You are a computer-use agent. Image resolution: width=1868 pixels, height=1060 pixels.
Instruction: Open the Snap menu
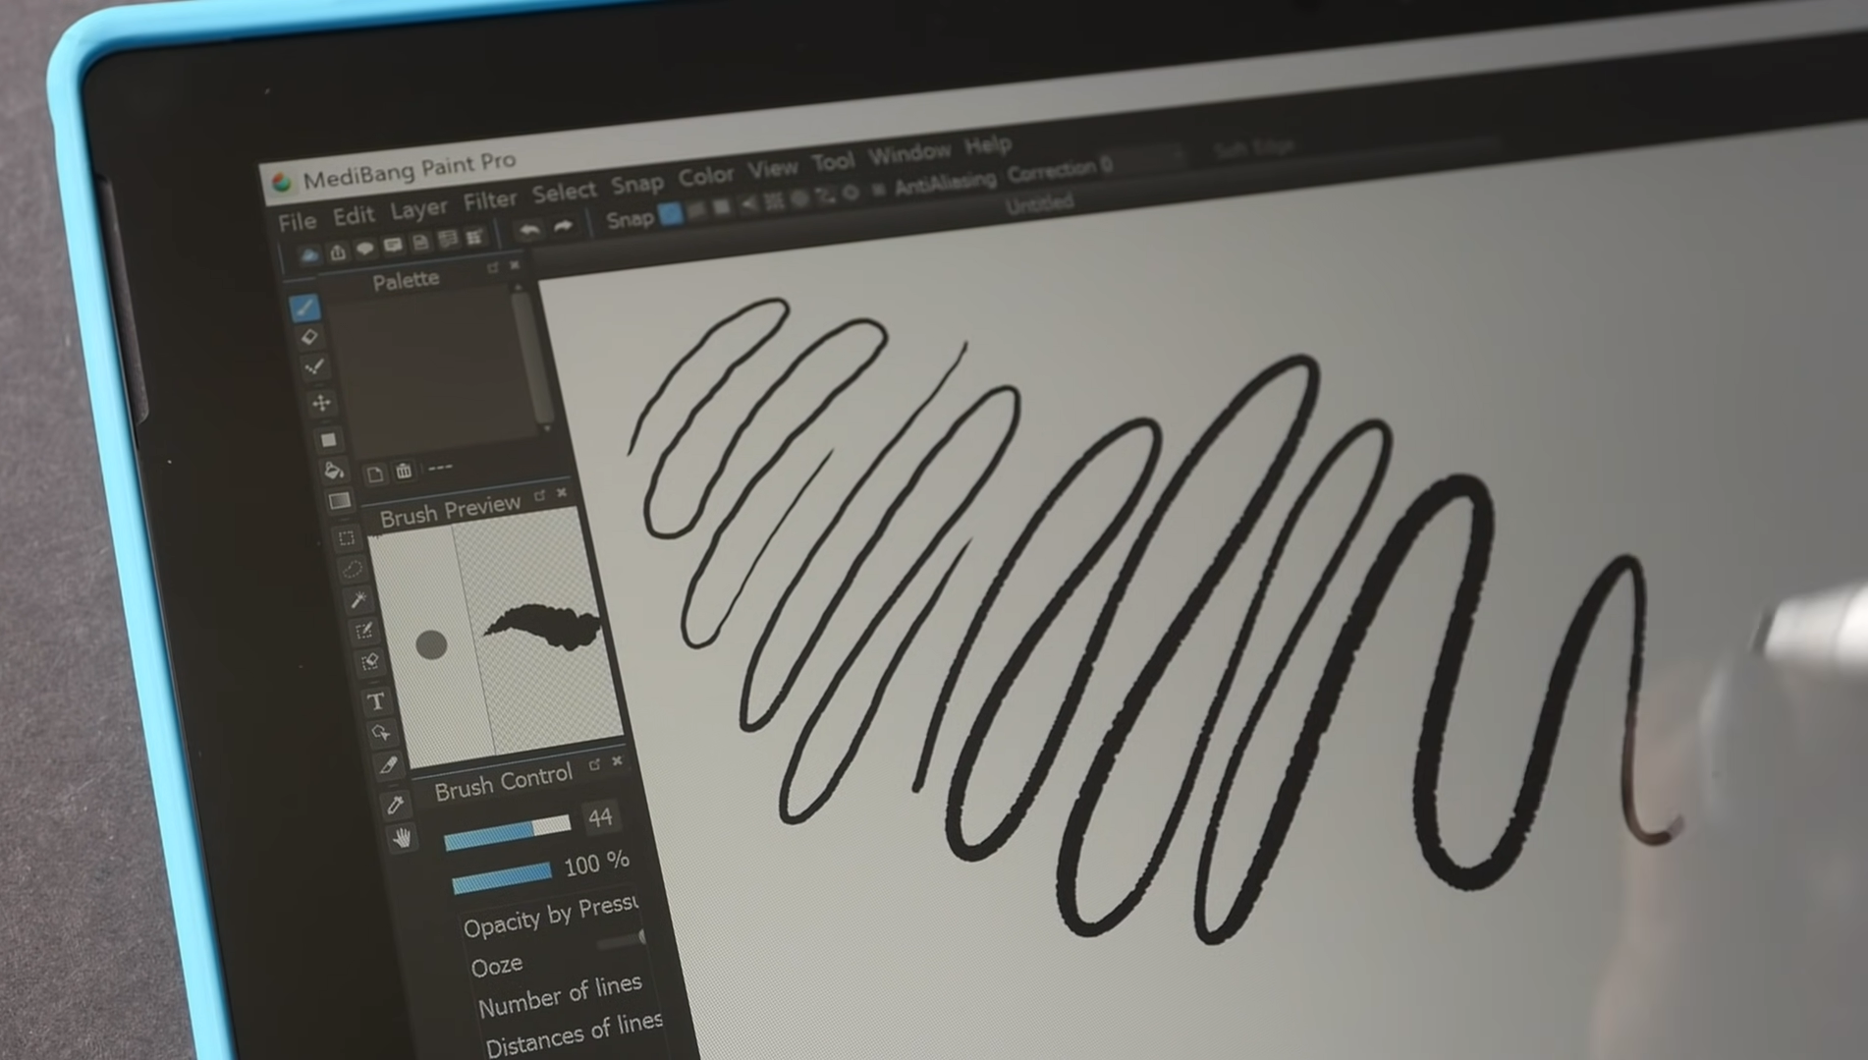637,184
